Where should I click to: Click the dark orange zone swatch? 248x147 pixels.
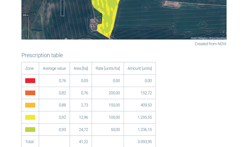click(x=30, y=93)
